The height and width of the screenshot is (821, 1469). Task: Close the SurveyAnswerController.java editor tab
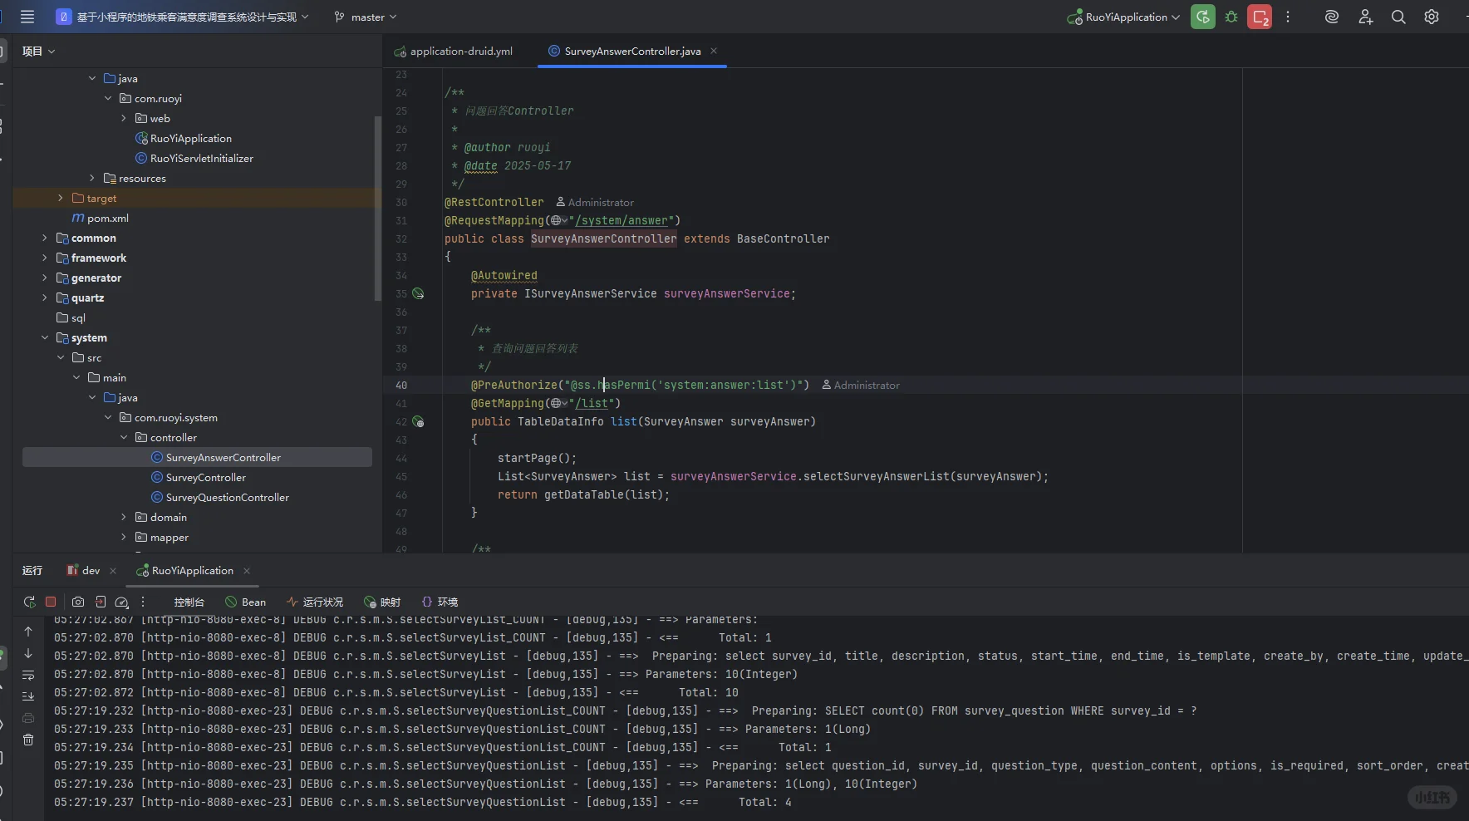(x=714, y=51)
